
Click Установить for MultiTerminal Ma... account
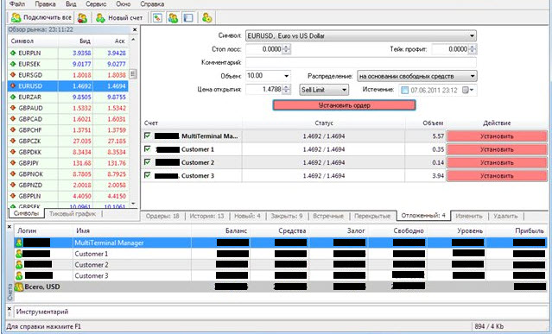497,136
